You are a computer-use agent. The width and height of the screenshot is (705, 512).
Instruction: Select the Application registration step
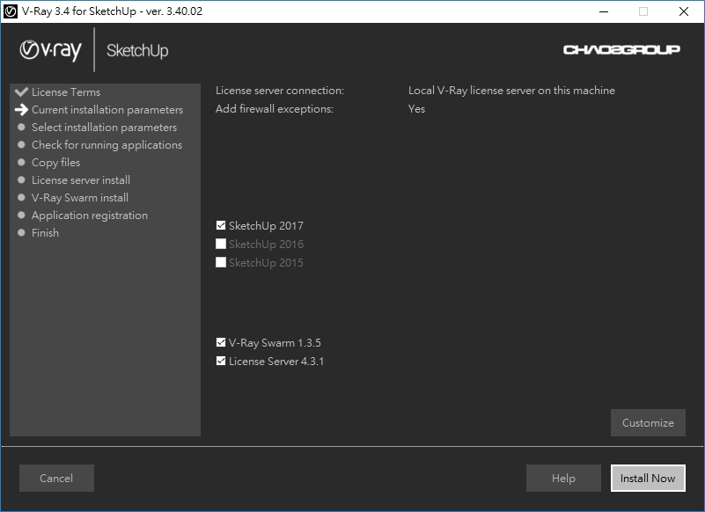point(90,215)
